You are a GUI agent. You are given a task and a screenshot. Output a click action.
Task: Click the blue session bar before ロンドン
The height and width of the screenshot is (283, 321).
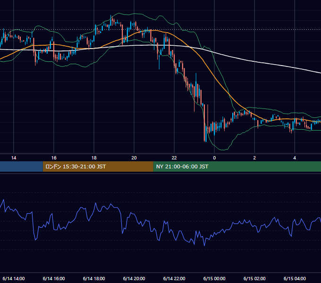click(x=21, y=166)
